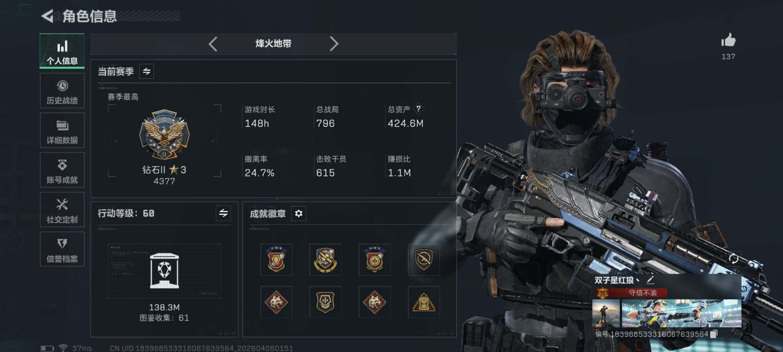Switch to previous mode with left chevron
The height and width of the screenshot is (352, 783).
point(213,44)
